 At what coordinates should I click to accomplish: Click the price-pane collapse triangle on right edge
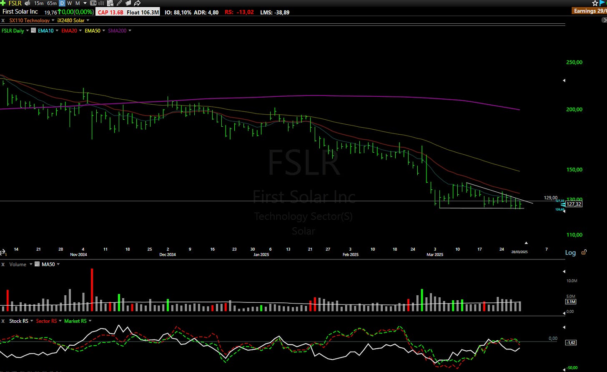[564, 80]
